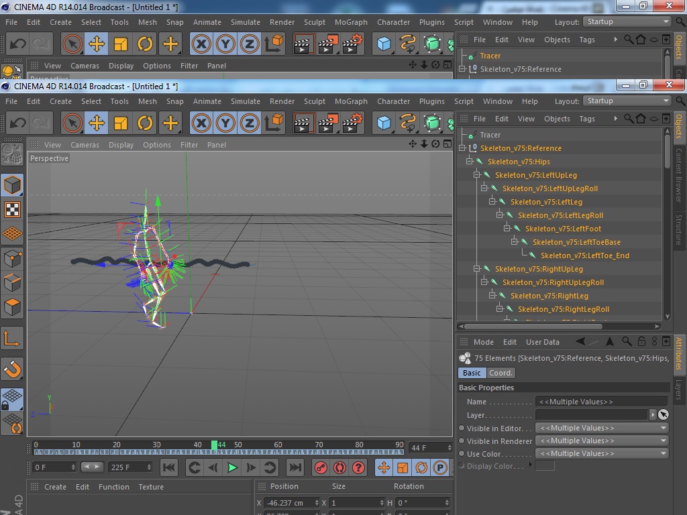The height and width of the screenshot is (515, 687).
Task: Click Position X field showing -46.237 cm
Action: pyautogui.click(x=291, y=503)
